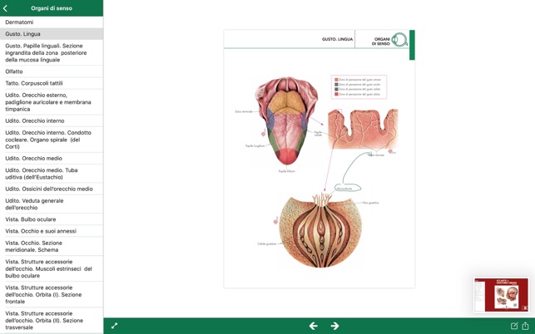Go back using the header chevron
The width and height of the screenshot is (535, 334).
(x=5, y=8)
